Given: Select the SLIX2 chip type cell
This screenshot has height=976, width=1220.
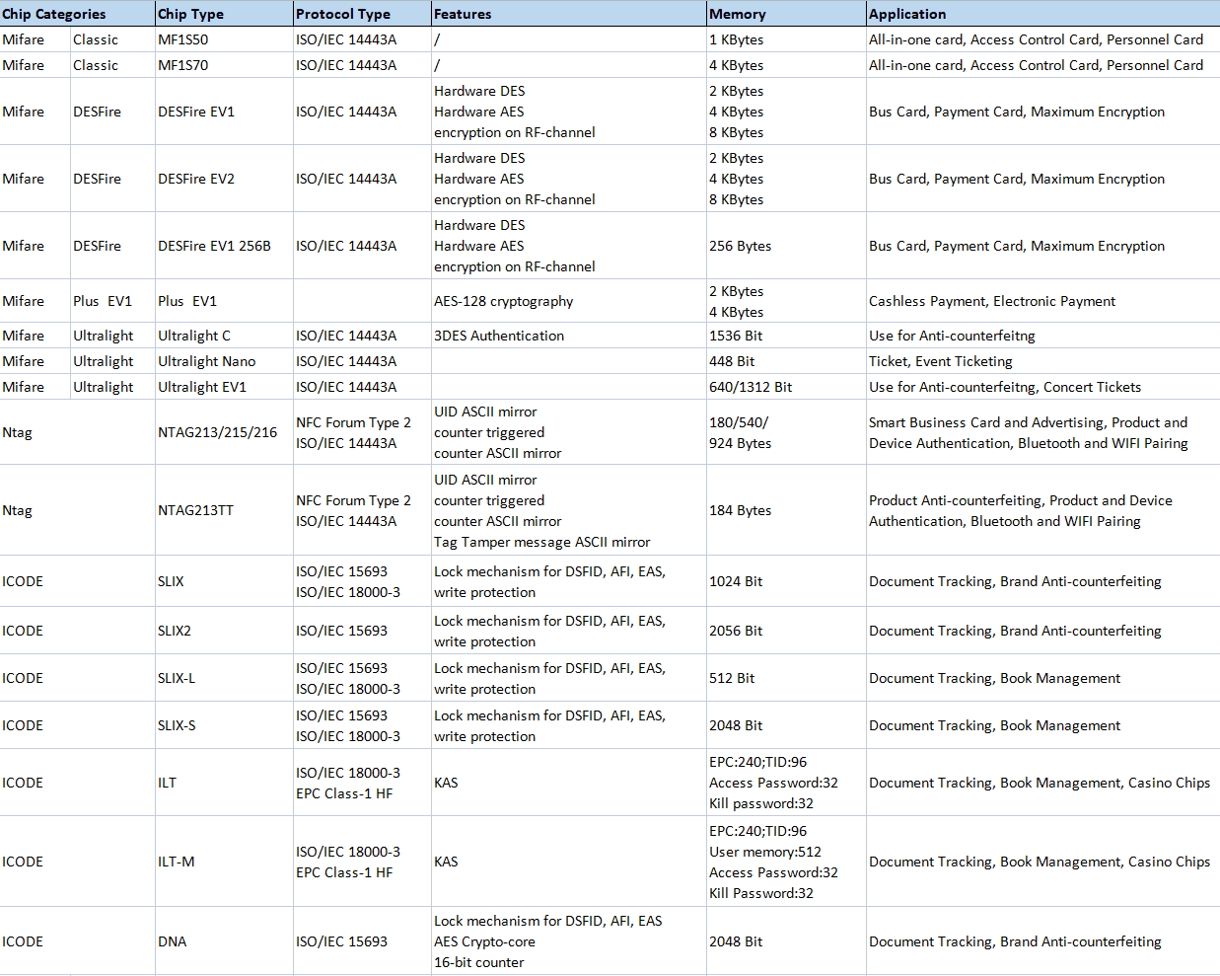Looking at the screenshot, I should click(x=175, y=631).
